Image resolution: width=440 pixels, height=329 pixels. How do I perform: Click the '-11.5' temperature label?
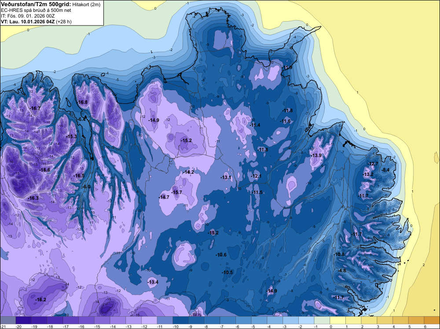[x=257, y=192]
